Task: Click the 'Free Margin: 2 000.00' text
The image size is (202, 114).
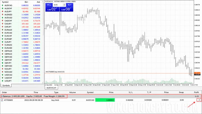Action: tap(54, 96)
